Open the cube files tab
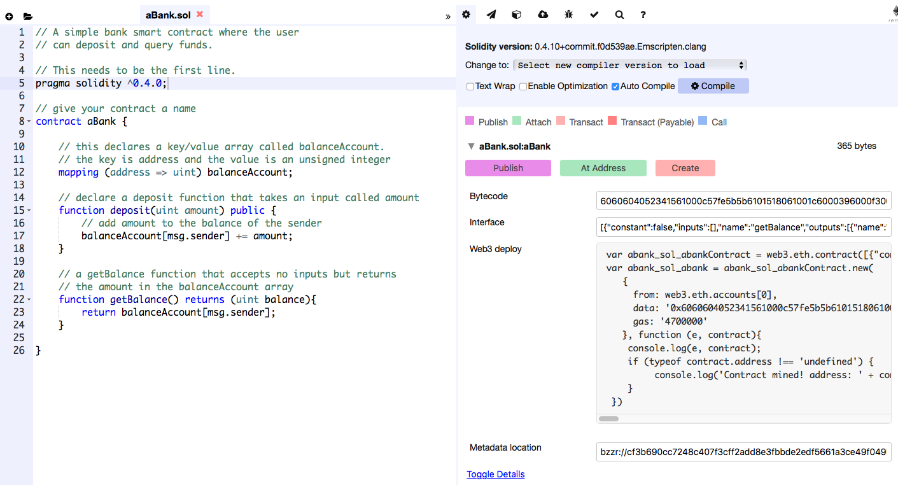This screenshot has height=485, width=898. [517, 15]
